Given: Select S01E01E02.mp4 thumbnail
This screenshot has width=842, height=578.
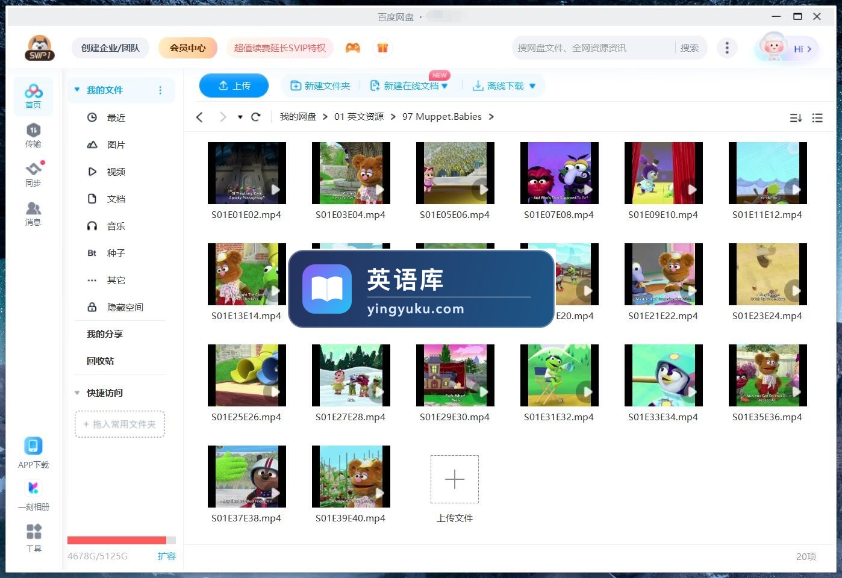Looking at the screenshot, I should [247, 173].
